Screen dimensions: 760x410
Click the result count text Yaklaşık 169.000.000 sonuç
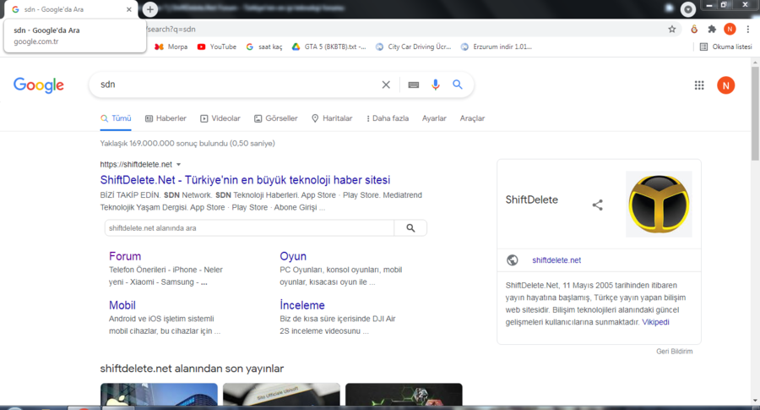point(187,144)
